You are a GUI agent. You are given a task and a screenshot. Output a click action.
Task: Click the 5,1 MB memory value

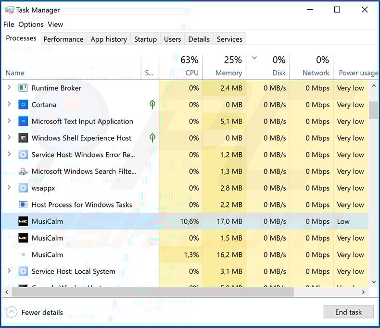tap(231, 121)
